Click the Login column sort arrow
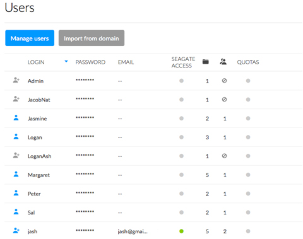 (66, 61)
